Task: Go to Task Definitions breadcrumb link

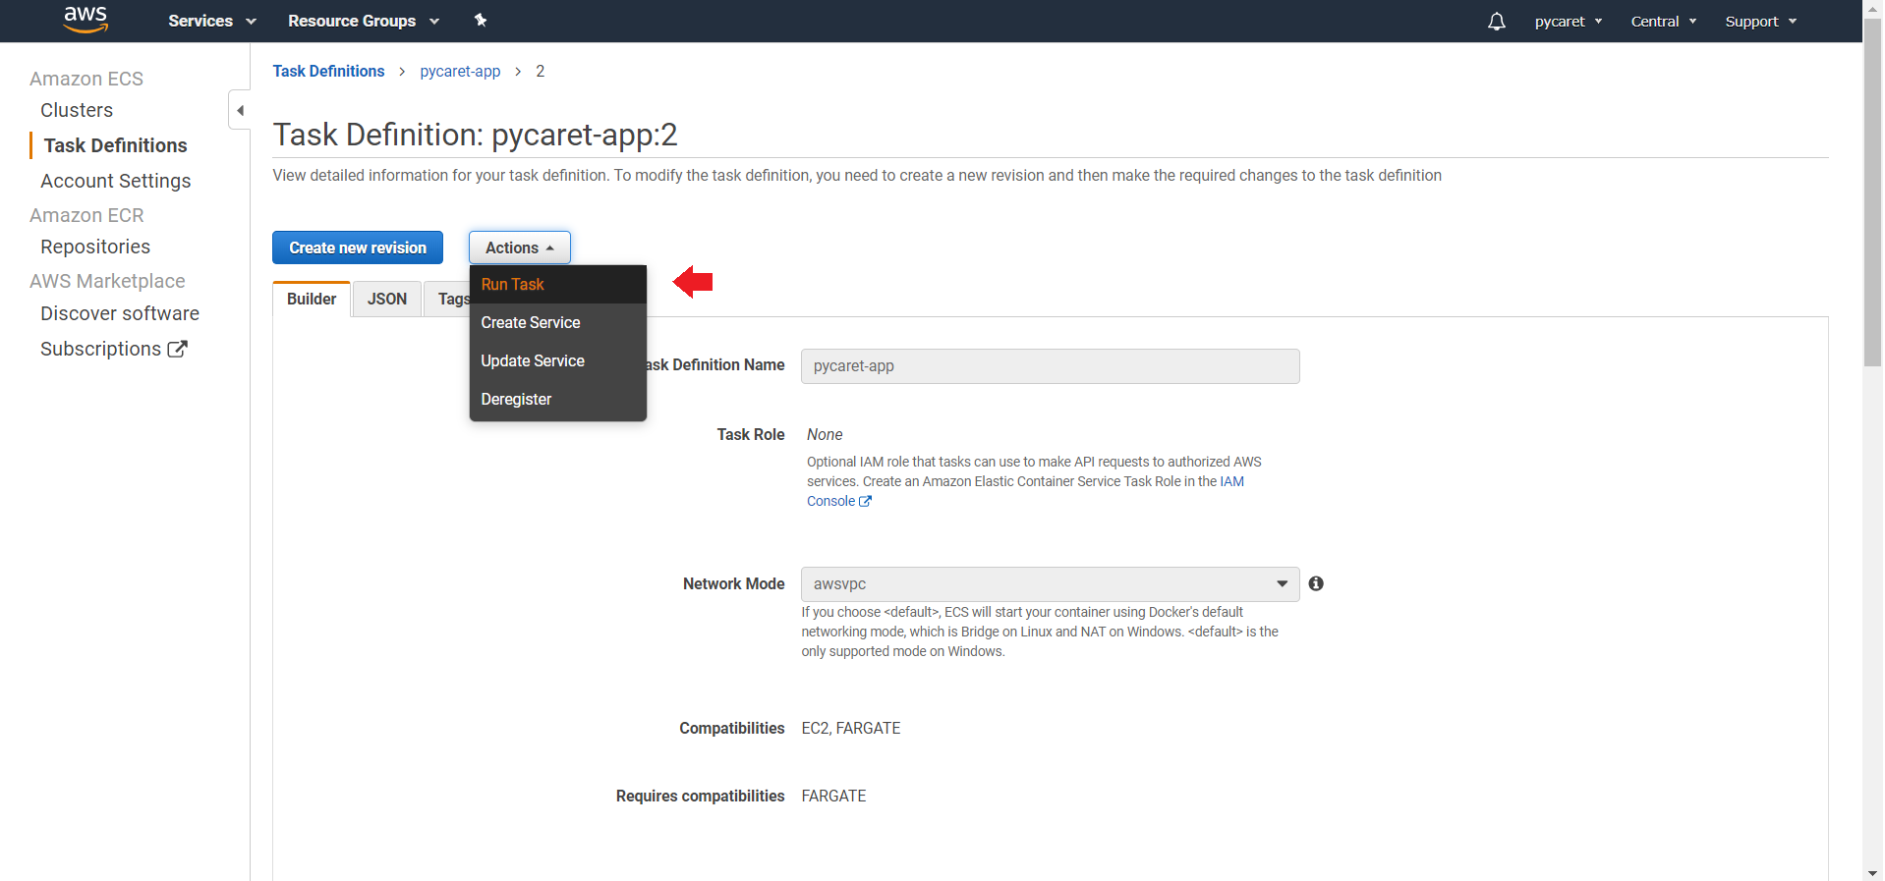Action: coord(328,71)
